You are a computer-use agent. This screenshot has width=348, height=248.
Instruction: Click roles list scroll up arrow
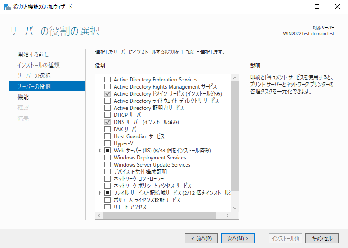click(x=235, y=78)
